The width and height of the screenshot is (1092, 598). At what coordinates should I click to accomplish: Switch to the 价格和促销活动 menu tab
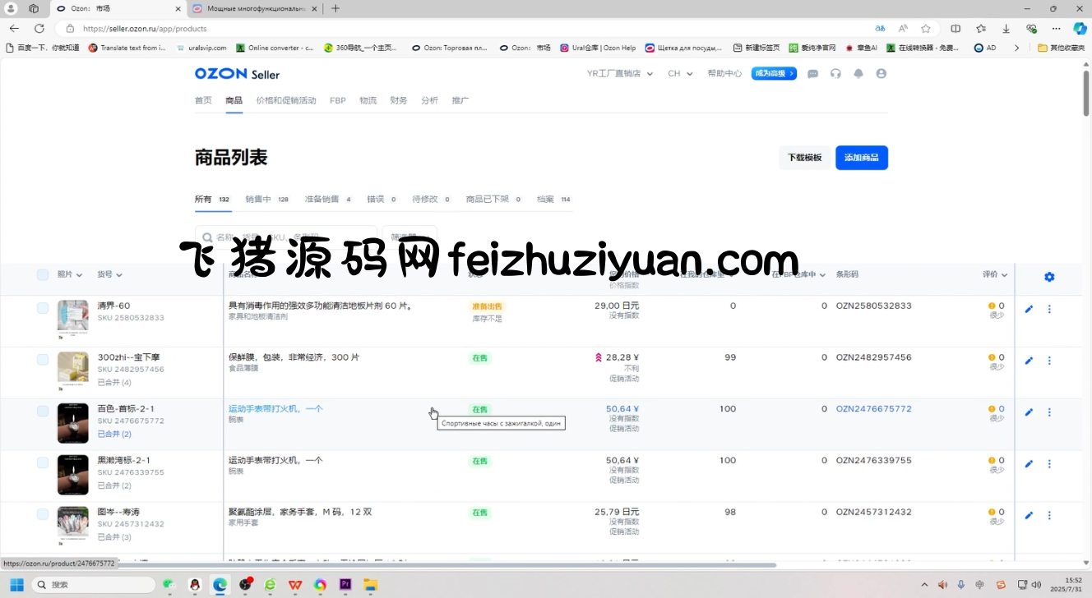(x=285, y=100)
